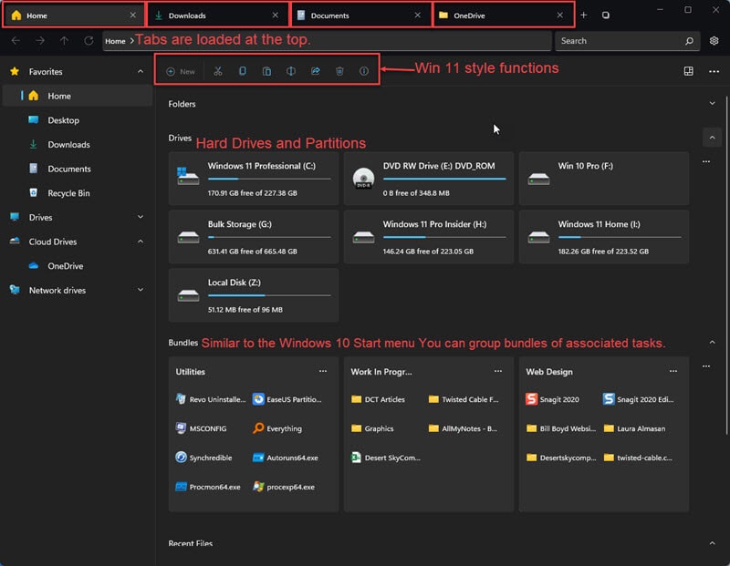The height and width of the screenshot is (566, 730).
Task: Open Snagit 2020 Editor in Web Design bundle
Action: click(638, 399)
